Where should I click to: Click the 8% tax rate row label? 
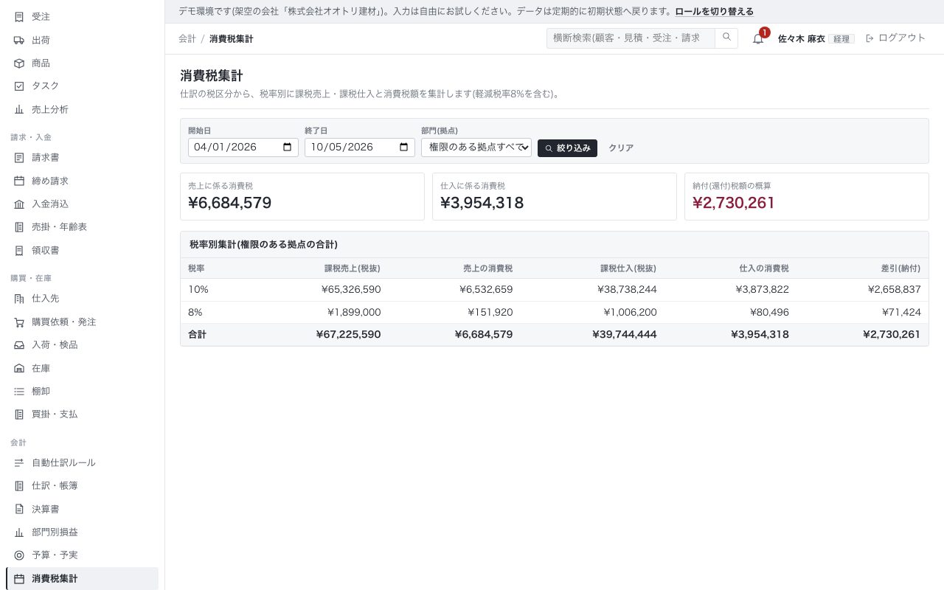[x=195, y=313]
